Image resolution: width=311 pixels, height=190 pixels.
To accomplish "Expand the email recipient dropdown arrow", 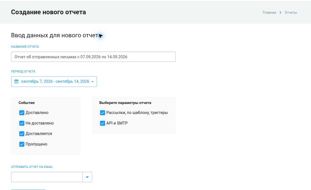I will coord(87,177).
